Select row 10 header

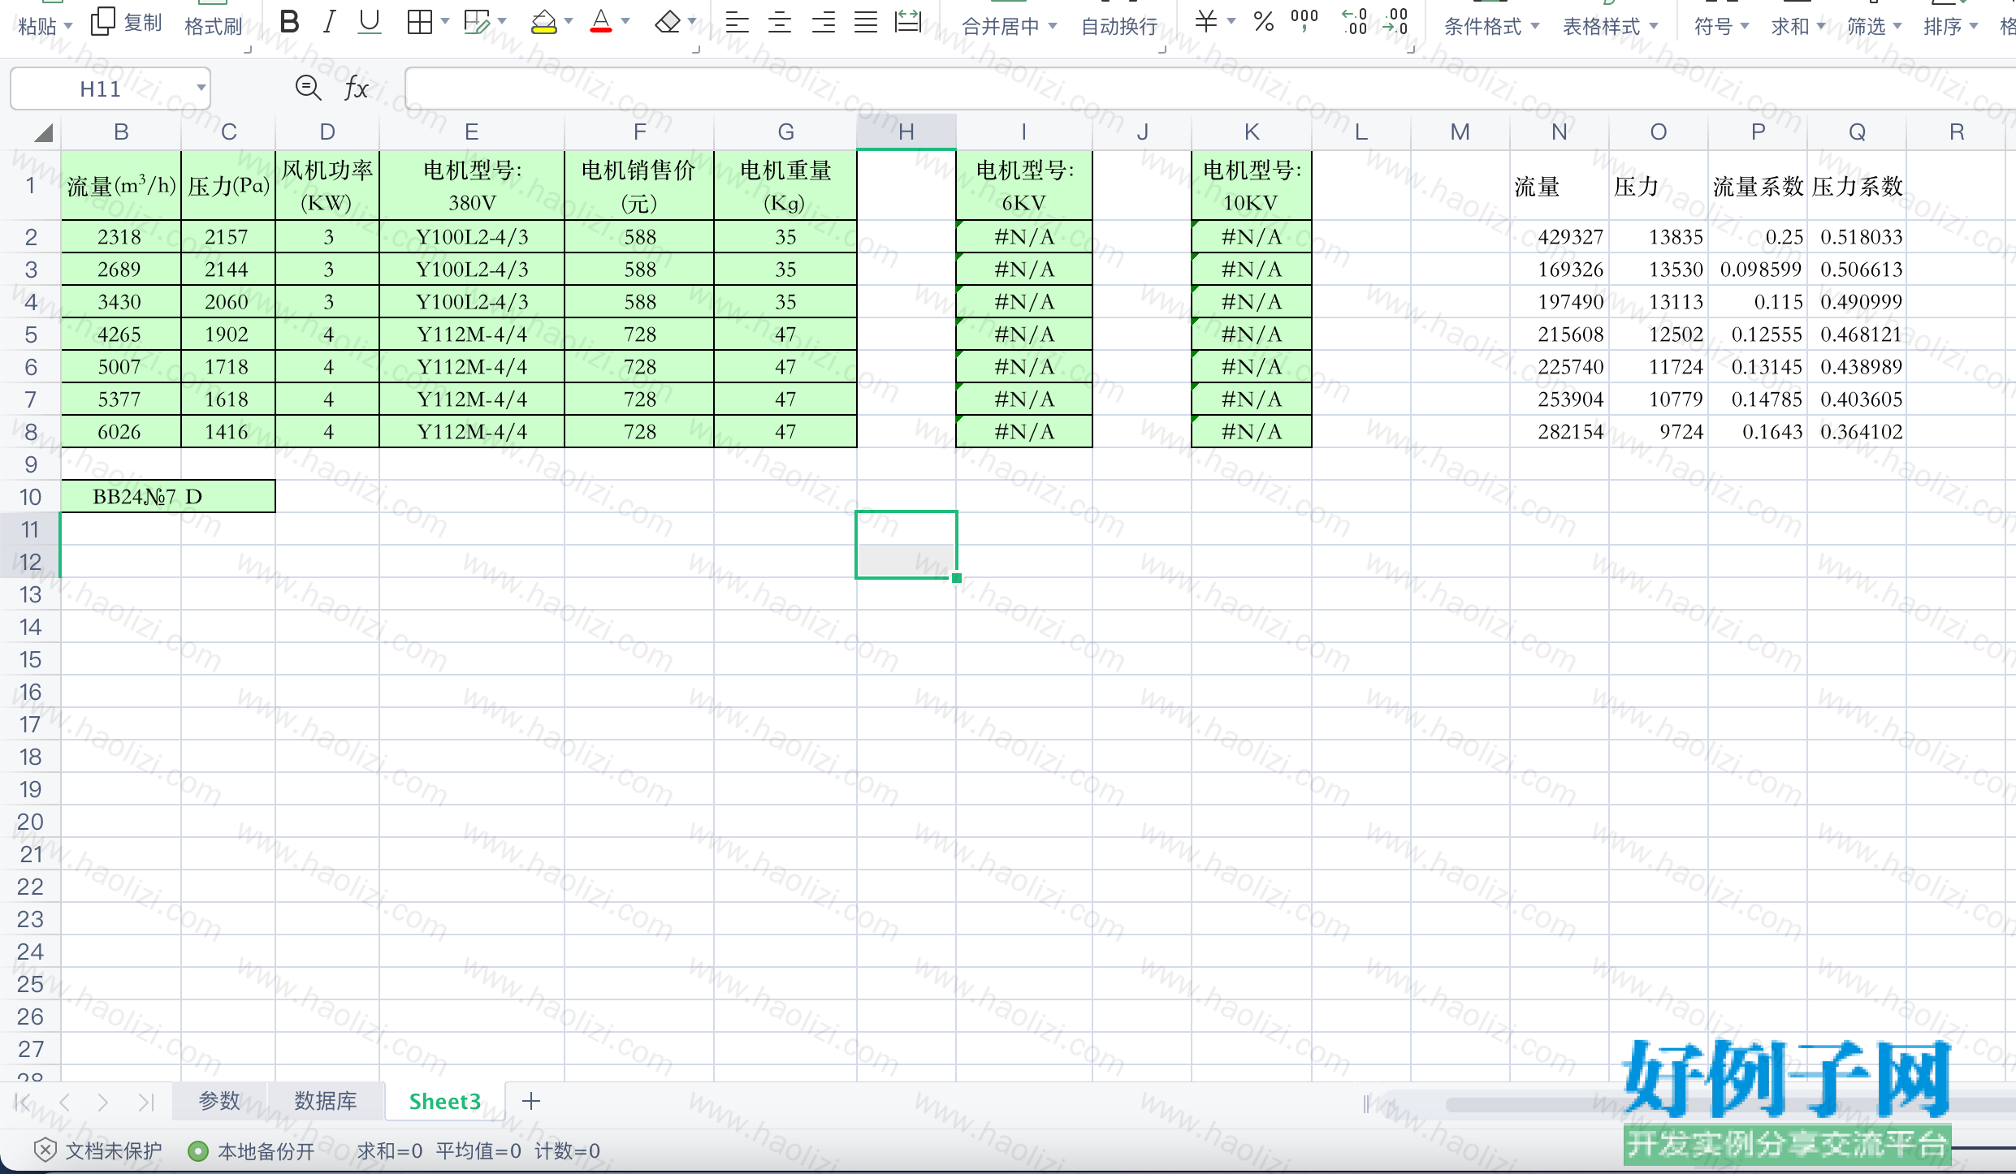coord(30,496)
